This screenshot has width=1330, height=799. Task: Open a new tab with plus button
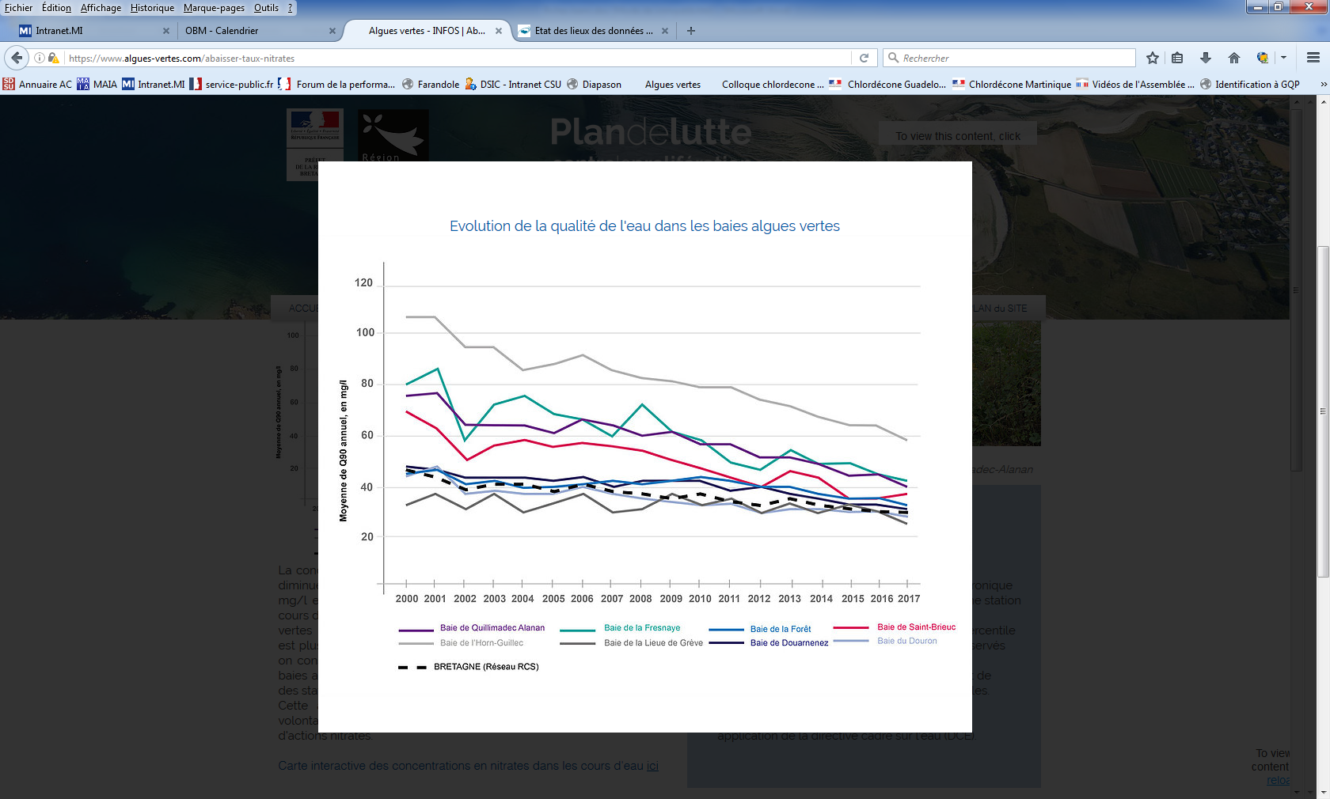[691, 31]
